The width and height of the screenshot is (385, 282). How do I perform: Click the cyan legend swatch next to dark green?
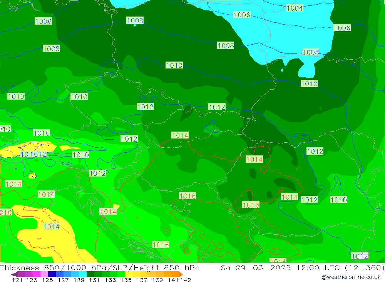coord(82,274)
